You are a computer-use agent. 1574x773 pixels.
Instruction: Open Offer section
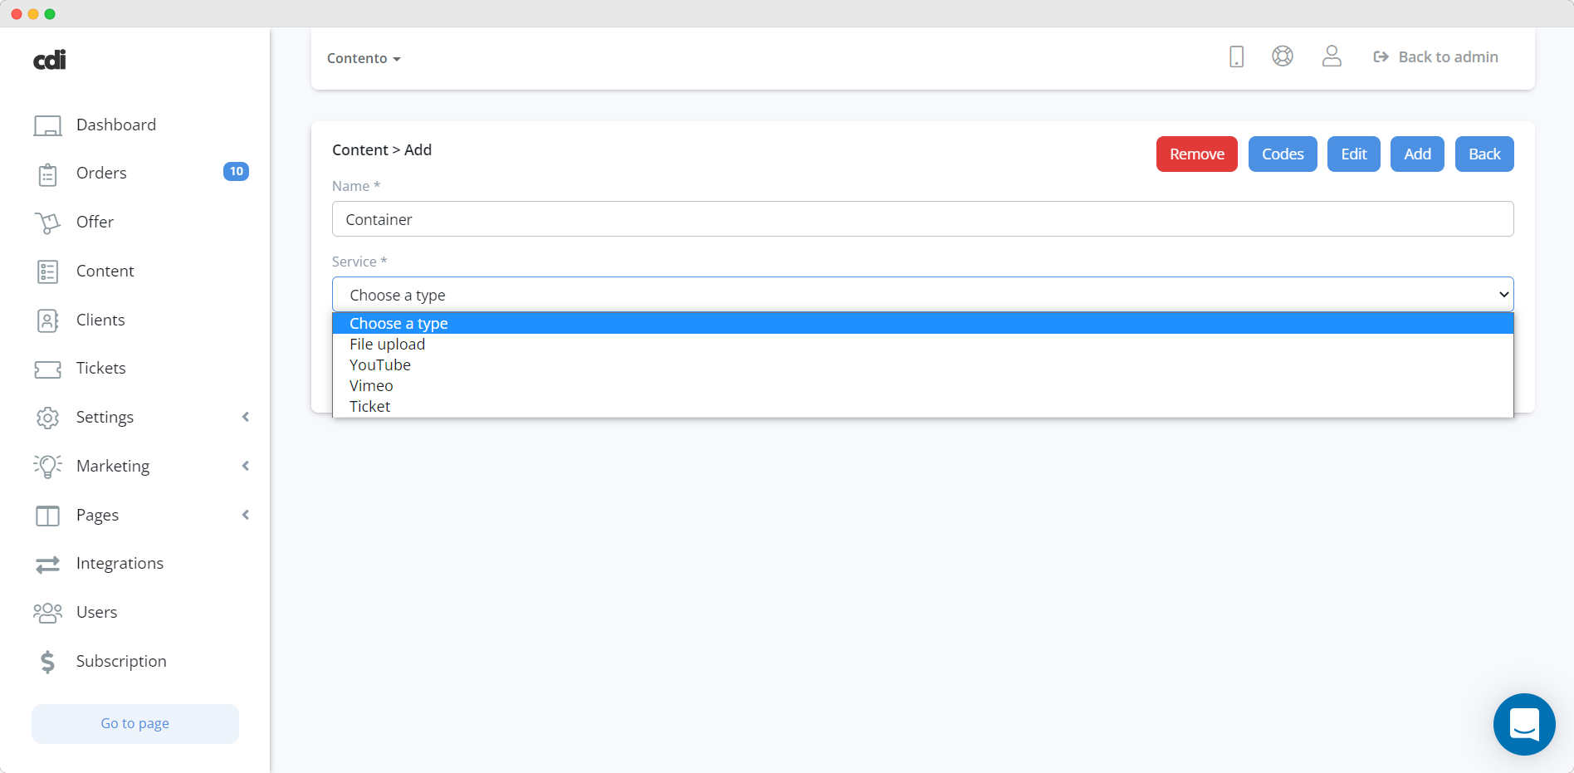click(95, 222)
